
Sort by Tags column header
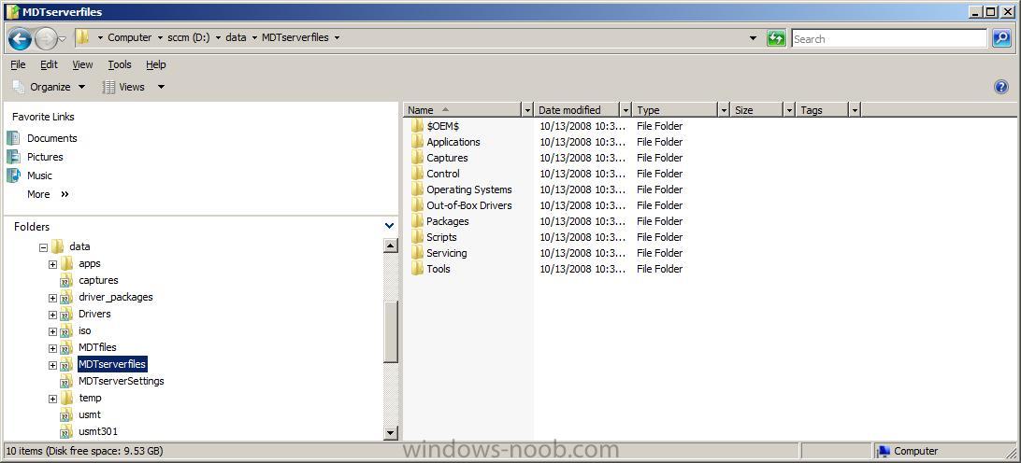click(823, 110)
